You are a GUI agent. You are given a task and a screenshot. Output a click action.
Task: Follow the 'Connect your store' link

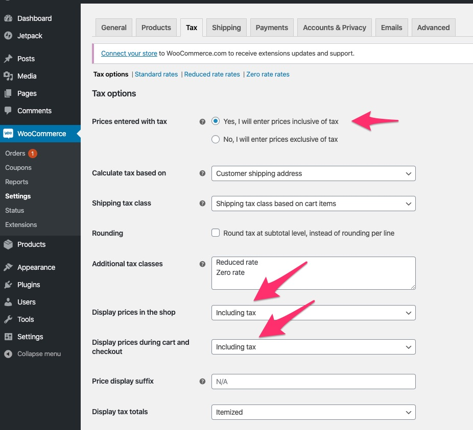pyautogui.click(x=129, y=54)
